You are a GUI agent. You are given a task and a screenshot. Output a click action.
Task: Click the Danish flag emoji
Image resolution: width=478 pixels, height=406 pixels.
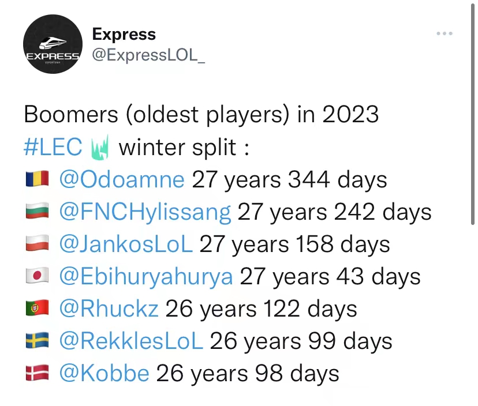tap(37, 372)
